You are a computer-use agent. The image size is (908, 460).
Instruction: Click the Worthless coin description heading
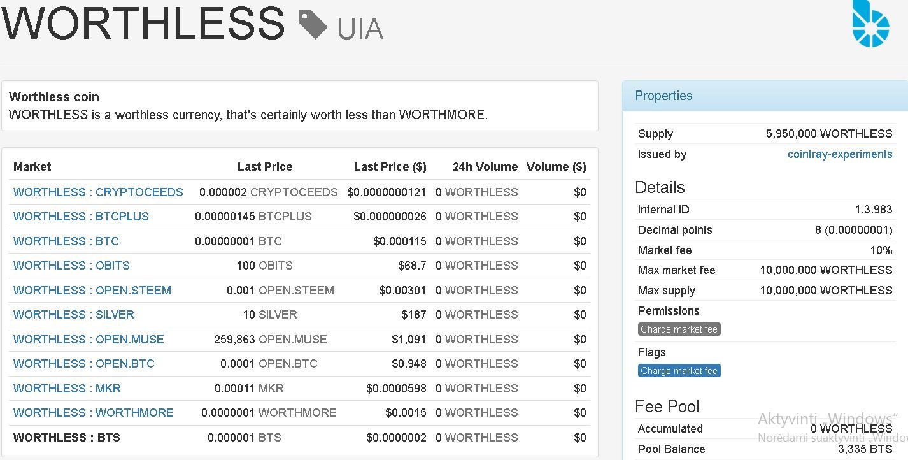click(54, 97)
